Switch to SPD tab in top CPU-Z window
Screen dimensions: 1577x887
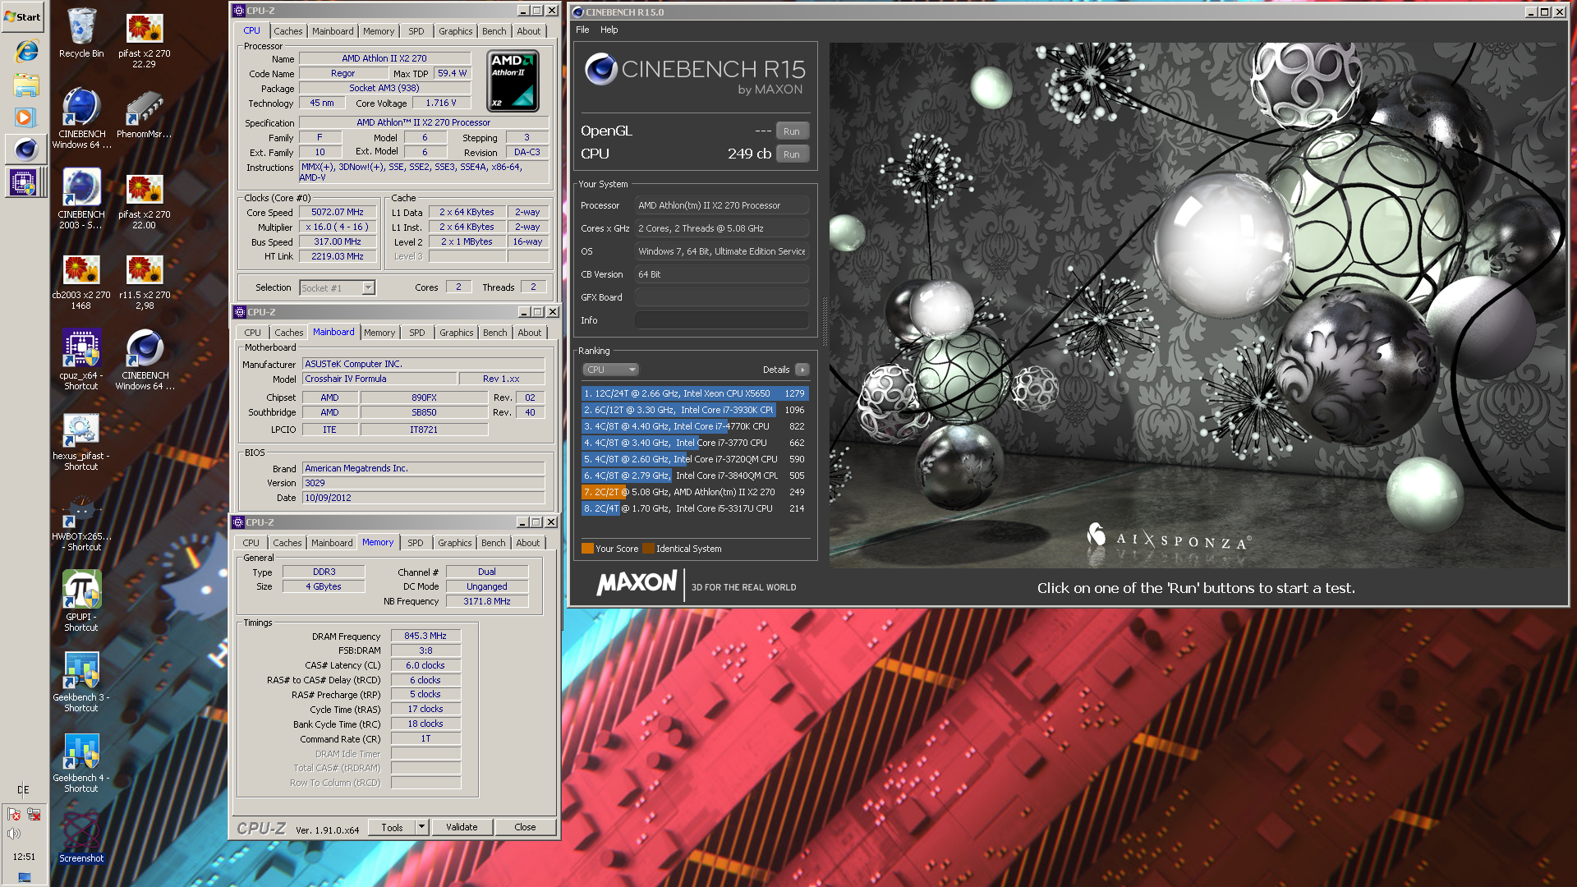tap(416, 31)
